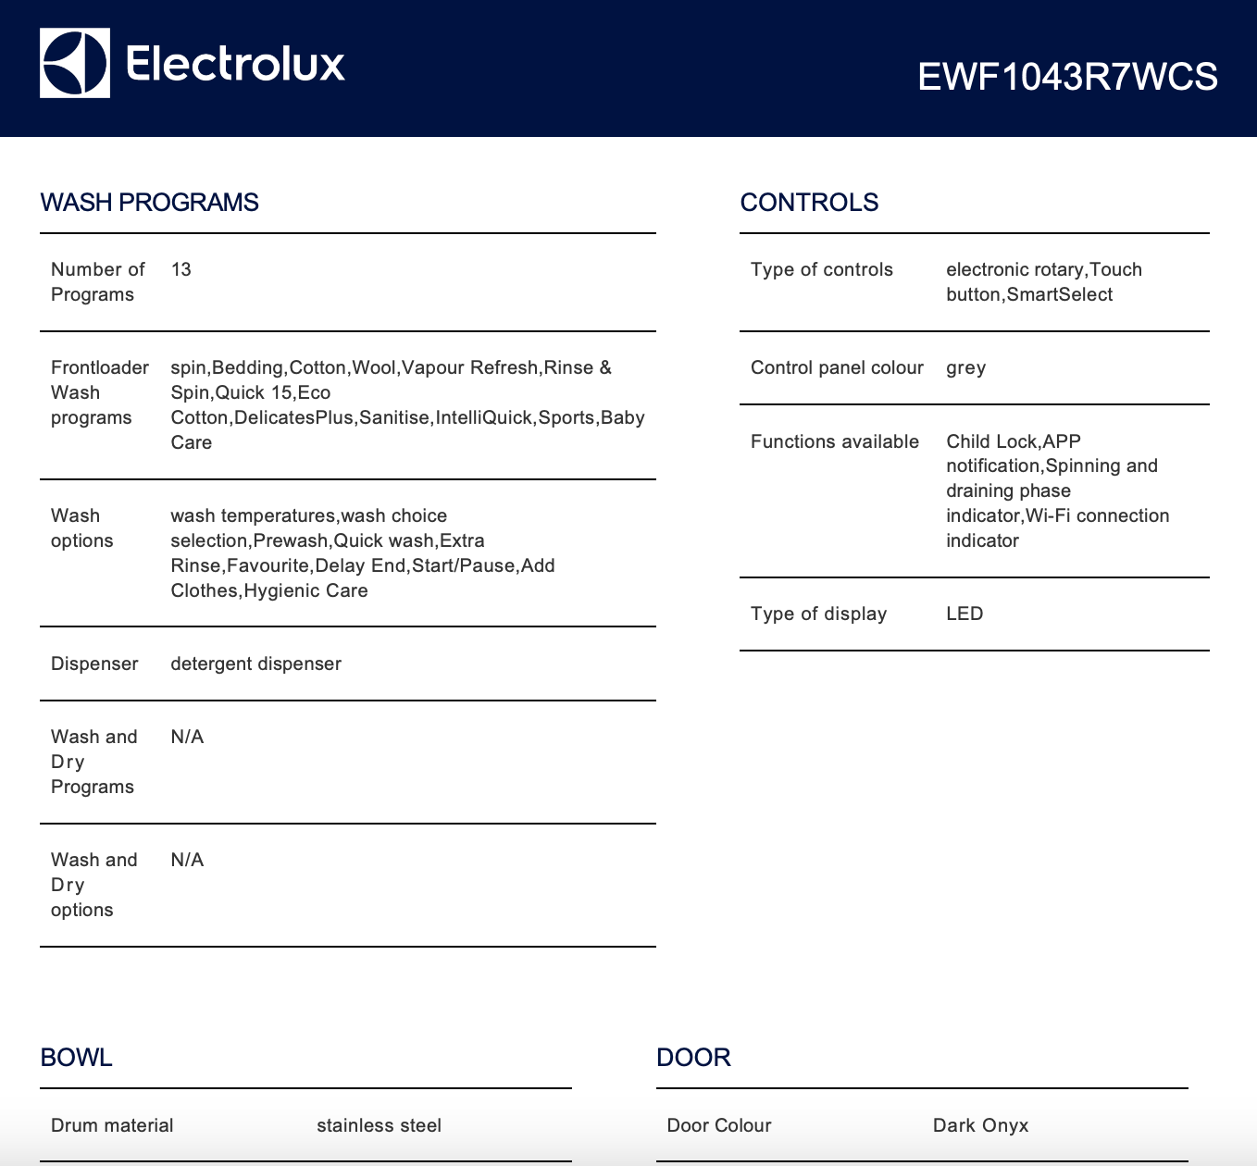Click the Electrolux wordmark in the header
Image resolution: width=1257 pixels, height=1166 pixels.
pyautogui.click(x=235, y=63)
